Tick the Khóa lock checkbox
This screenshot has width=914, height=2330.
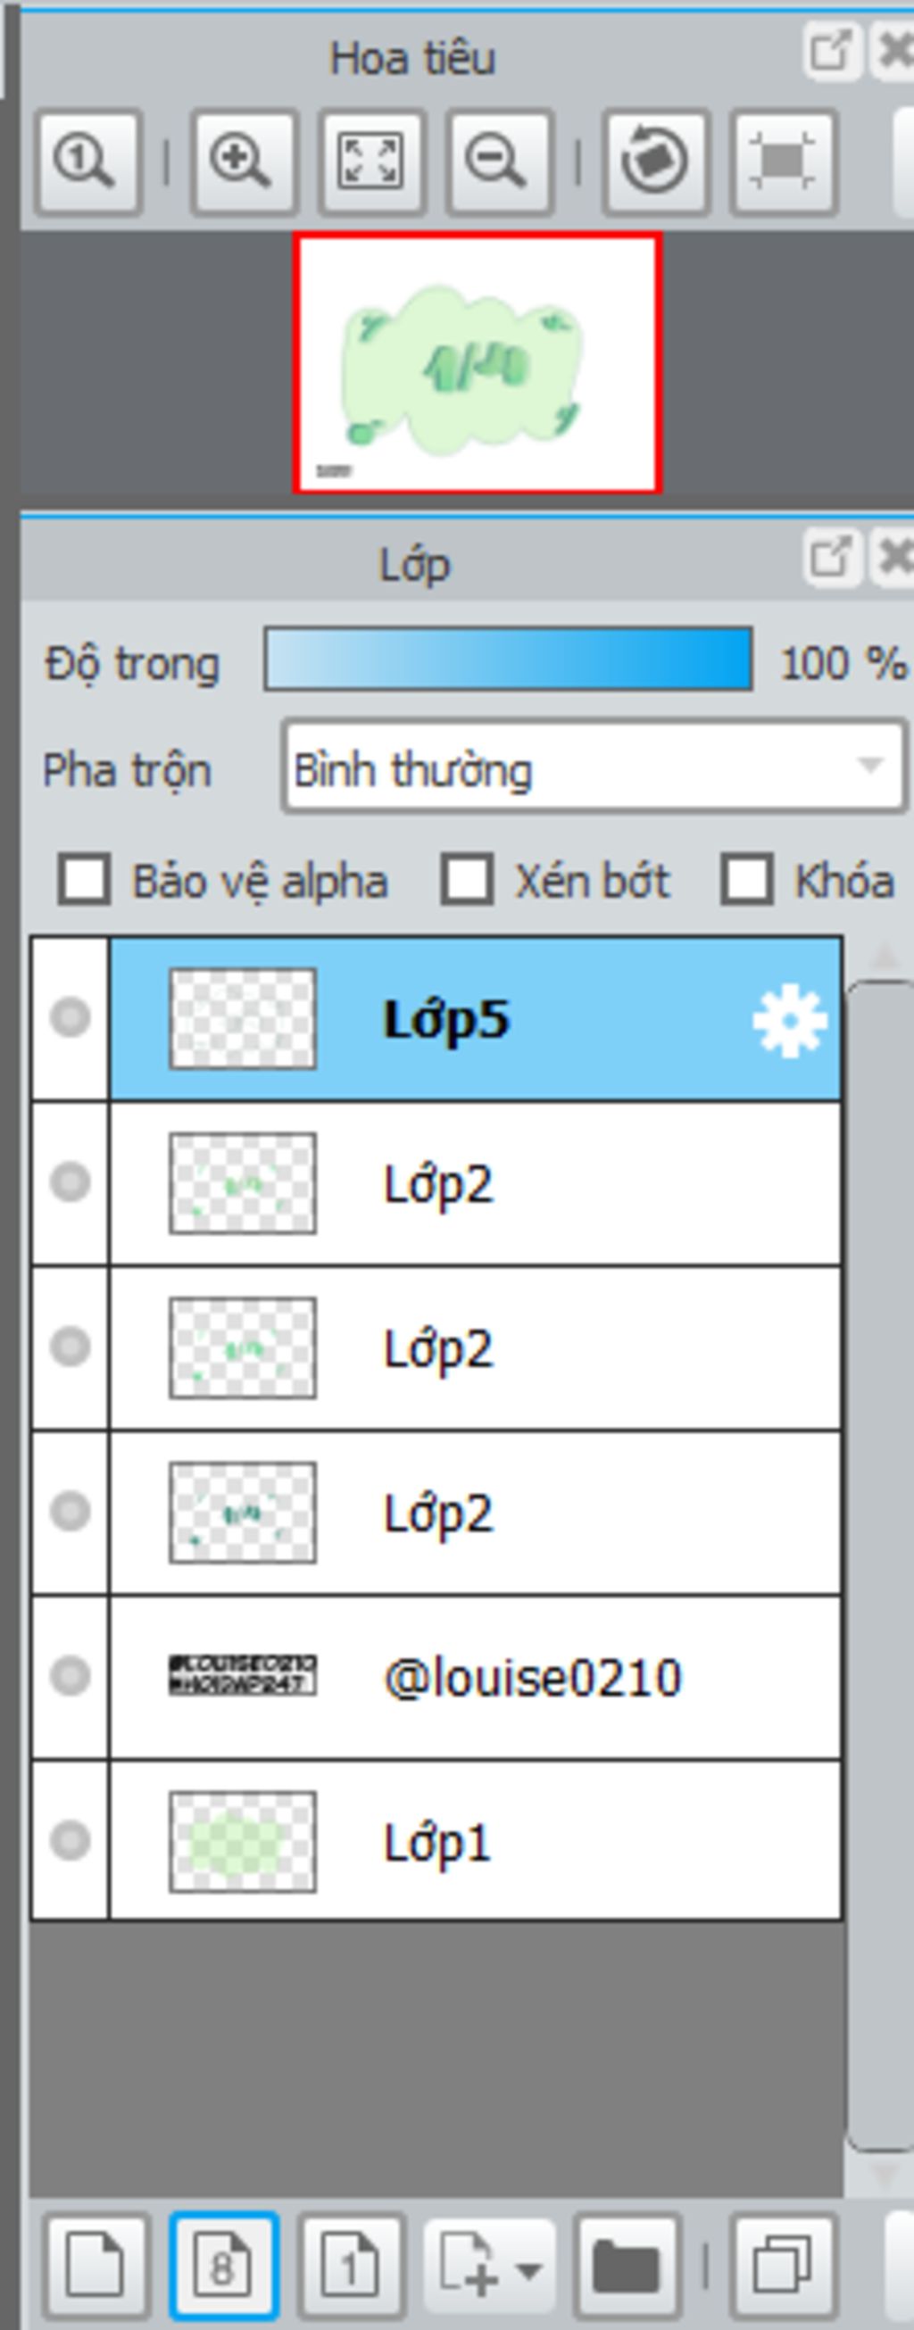tap(746, 879)
